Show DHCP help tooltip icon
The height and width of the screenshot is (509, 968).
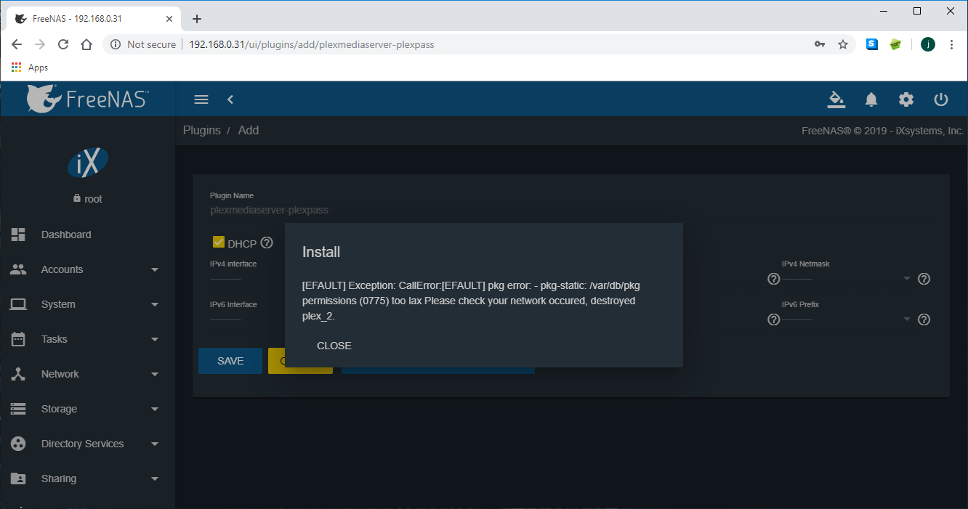(x=267, y=243)
